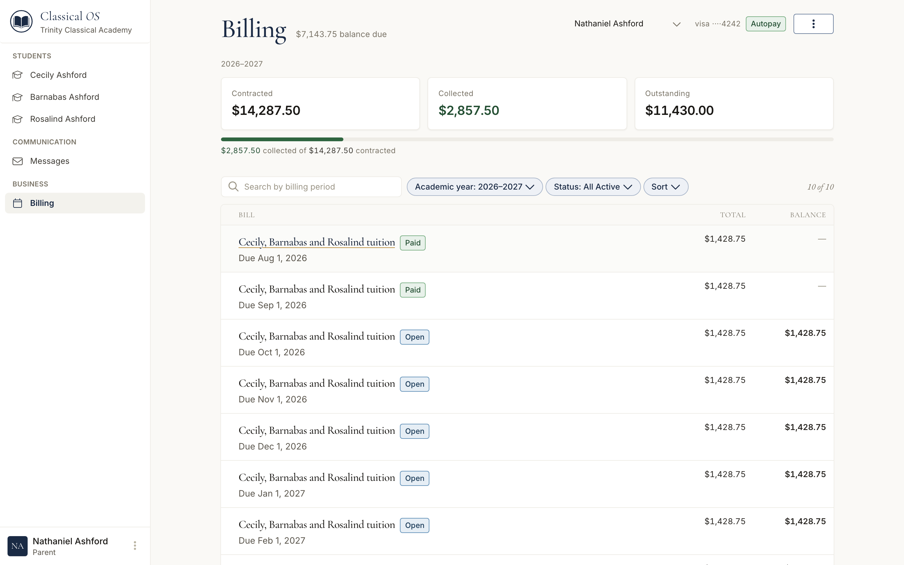Screen dimensions: 904x565
Task: Open the tuition bill due Nov 1, 2026
Action: click(x=316, y=383)
